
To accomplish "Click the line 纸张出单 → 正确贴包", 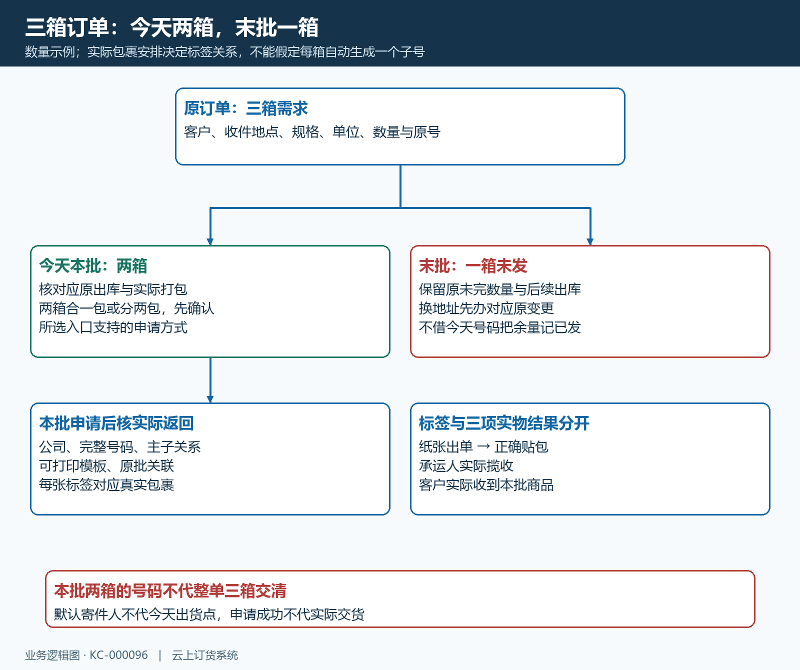I will pos(483,447).
